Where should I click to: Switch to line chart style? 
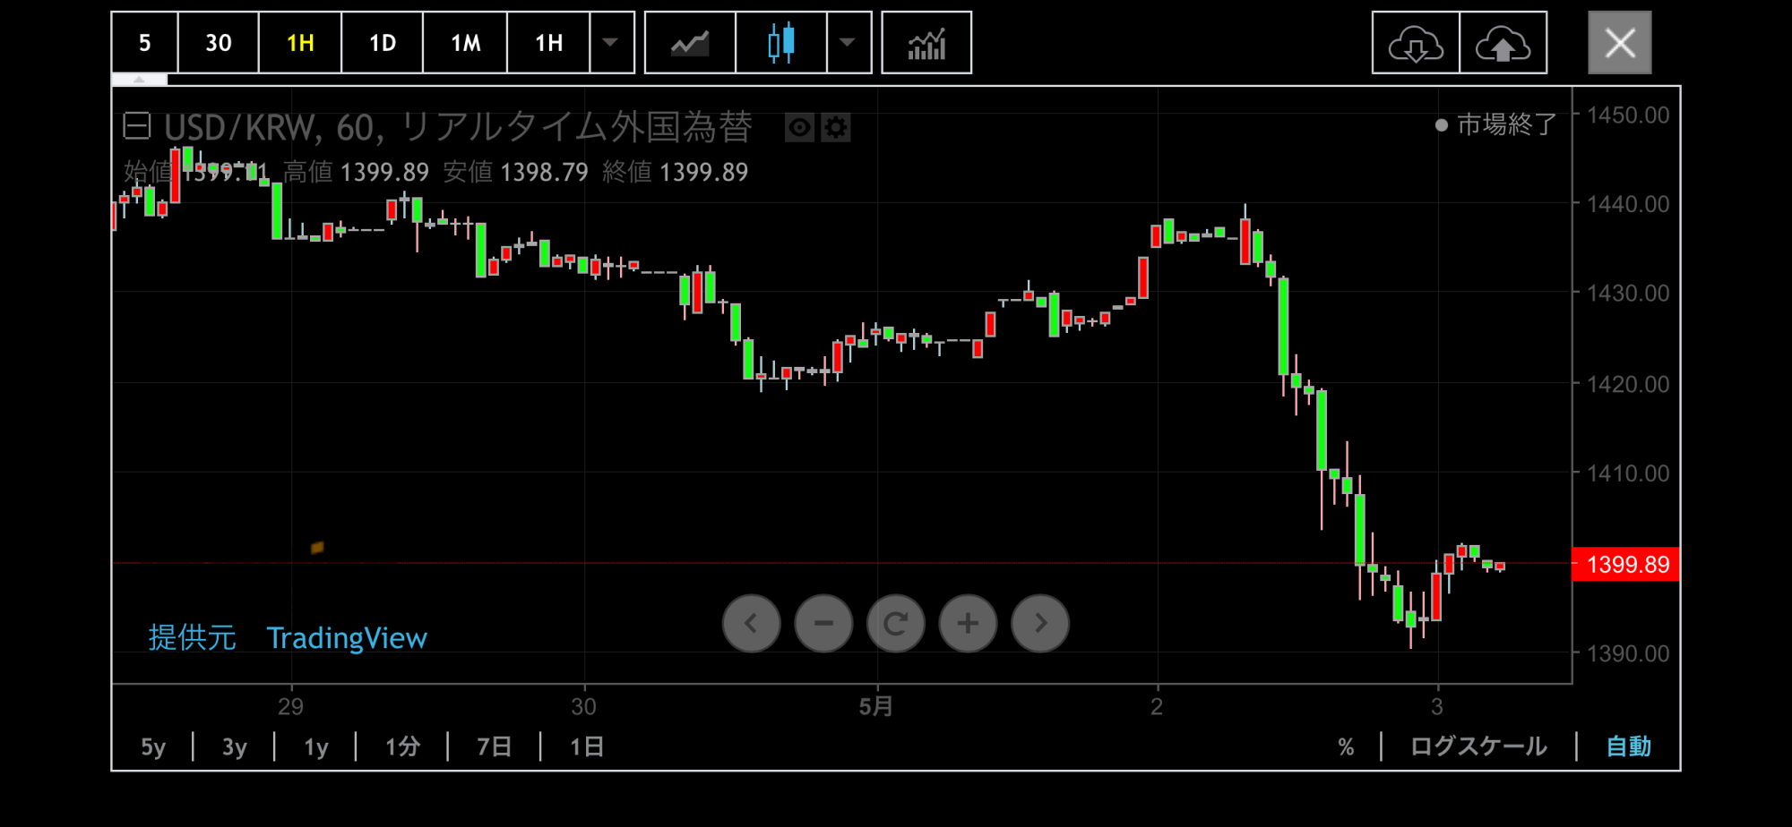pyautogui.click(x=690, y=43)
